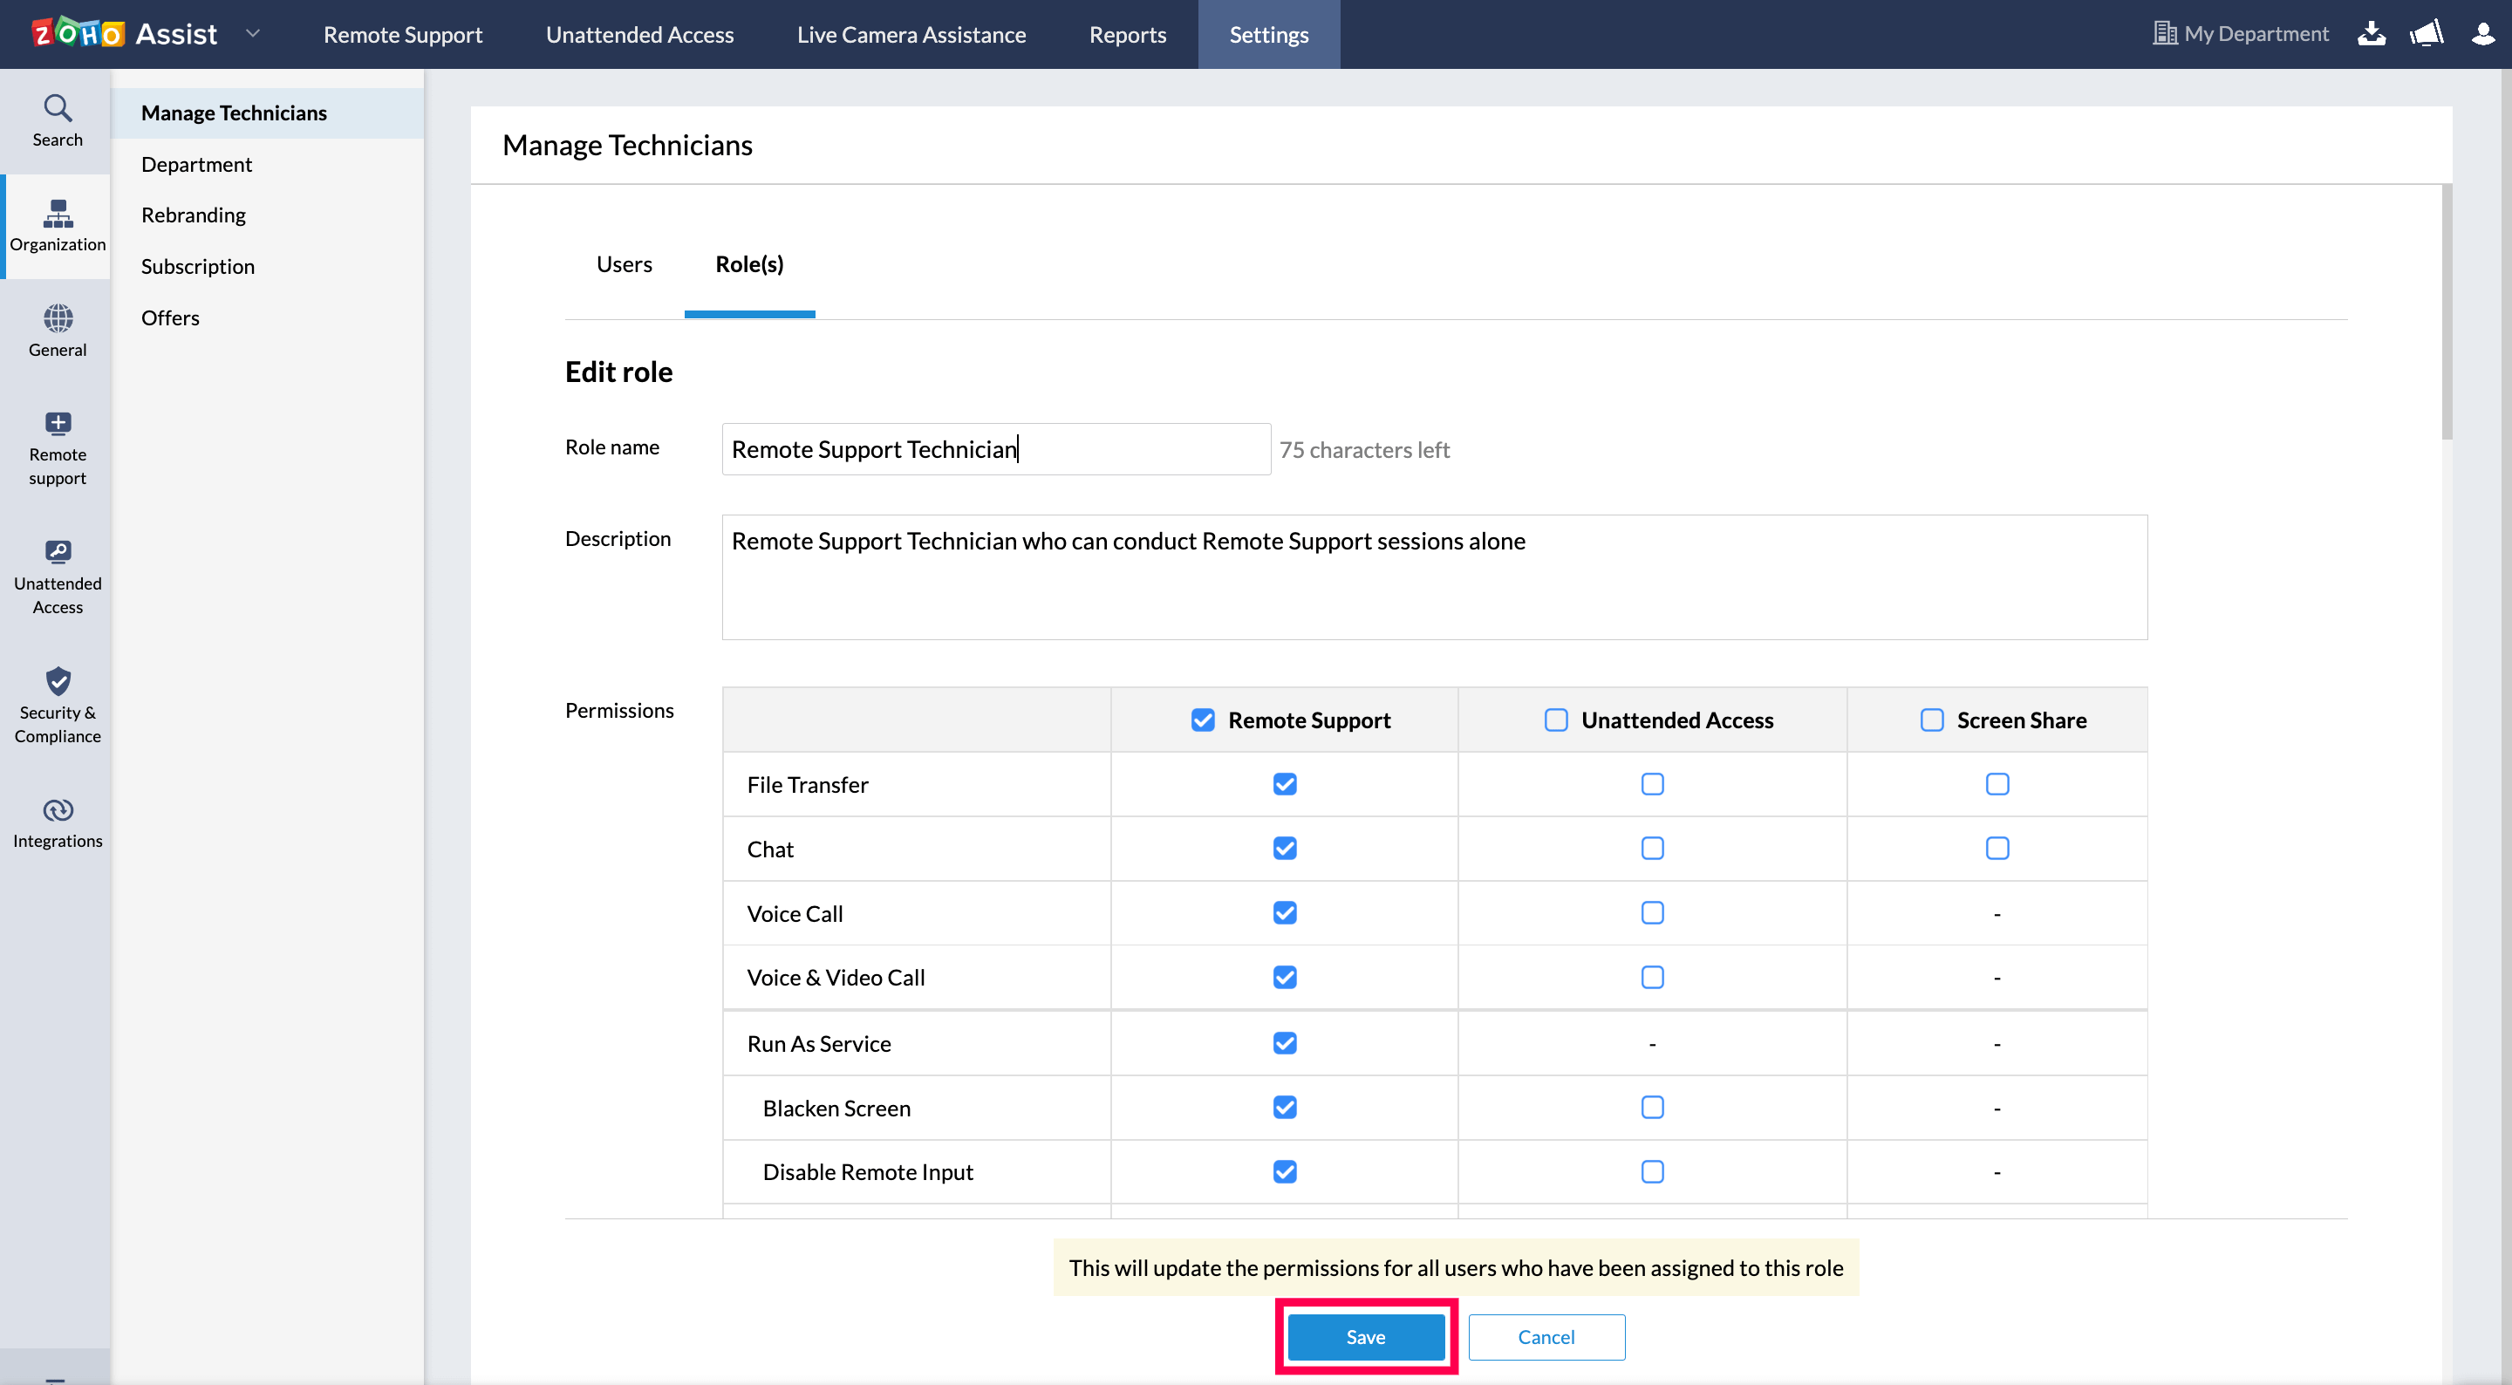The height and width of the screenshot is (1385, 2512).
Task: Expand the Zoho Assist product dropdown arrow
Action: (253, 34)
